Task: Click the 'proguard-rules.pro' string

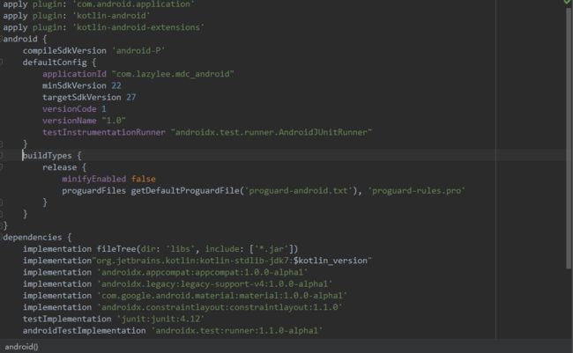Action: [x=417, y=191]
